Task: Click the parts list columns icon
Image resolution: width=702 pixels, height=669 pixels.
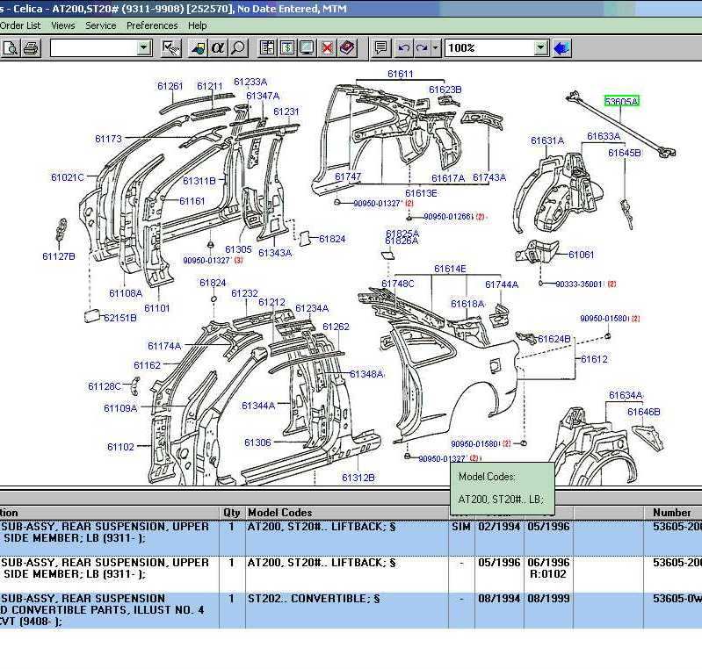Action: (x=268, y=48)
